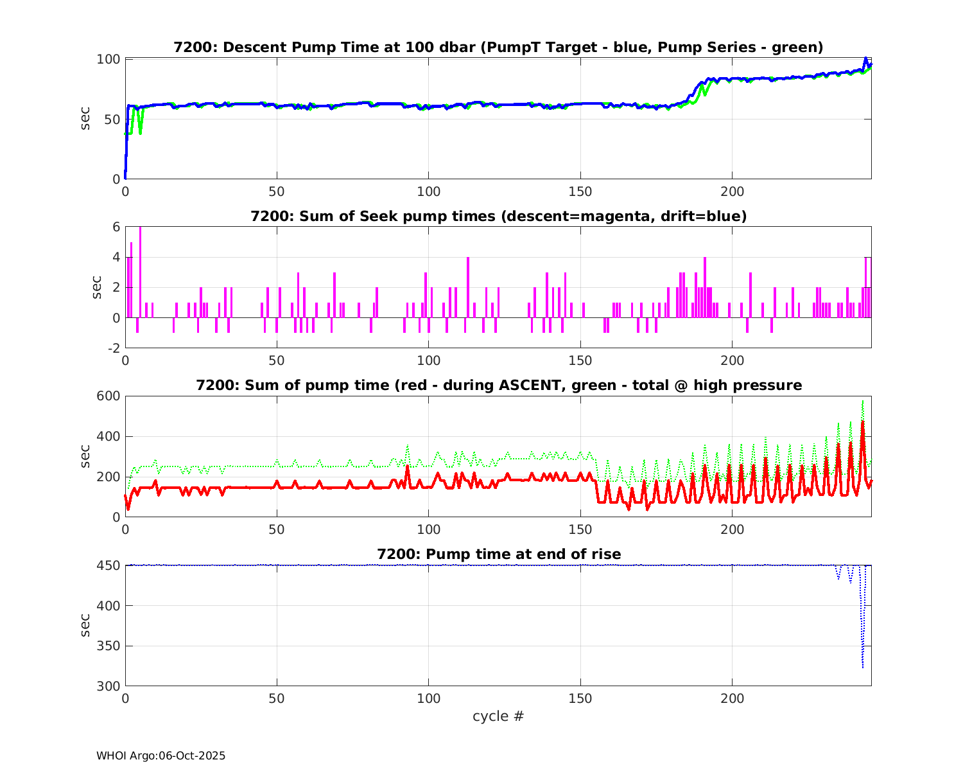963x771 pixels.
Task: Click the '100' y-axis tick of the top plot
Action: [108, 60]
